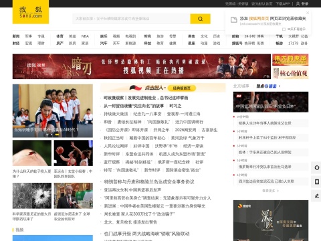Expand 查看更多 under the news timeline
The width and height of the screenshot is (321, 241).
pos(270,191)
